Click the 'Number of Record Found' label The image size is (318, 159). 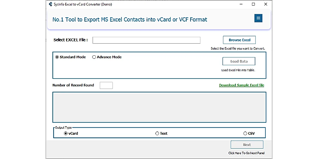click(x=73, y=85)
